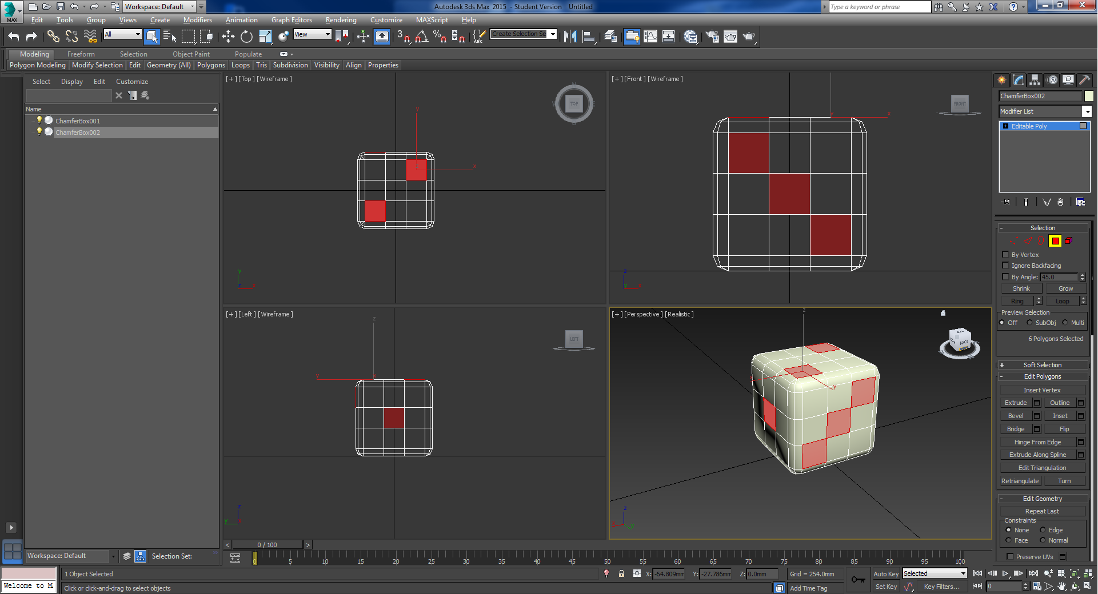The width and height of the screenshot is (1098, 594).
Task: Click the ChamferBox002 object color swatch
Action: [x=1089, y=96]
